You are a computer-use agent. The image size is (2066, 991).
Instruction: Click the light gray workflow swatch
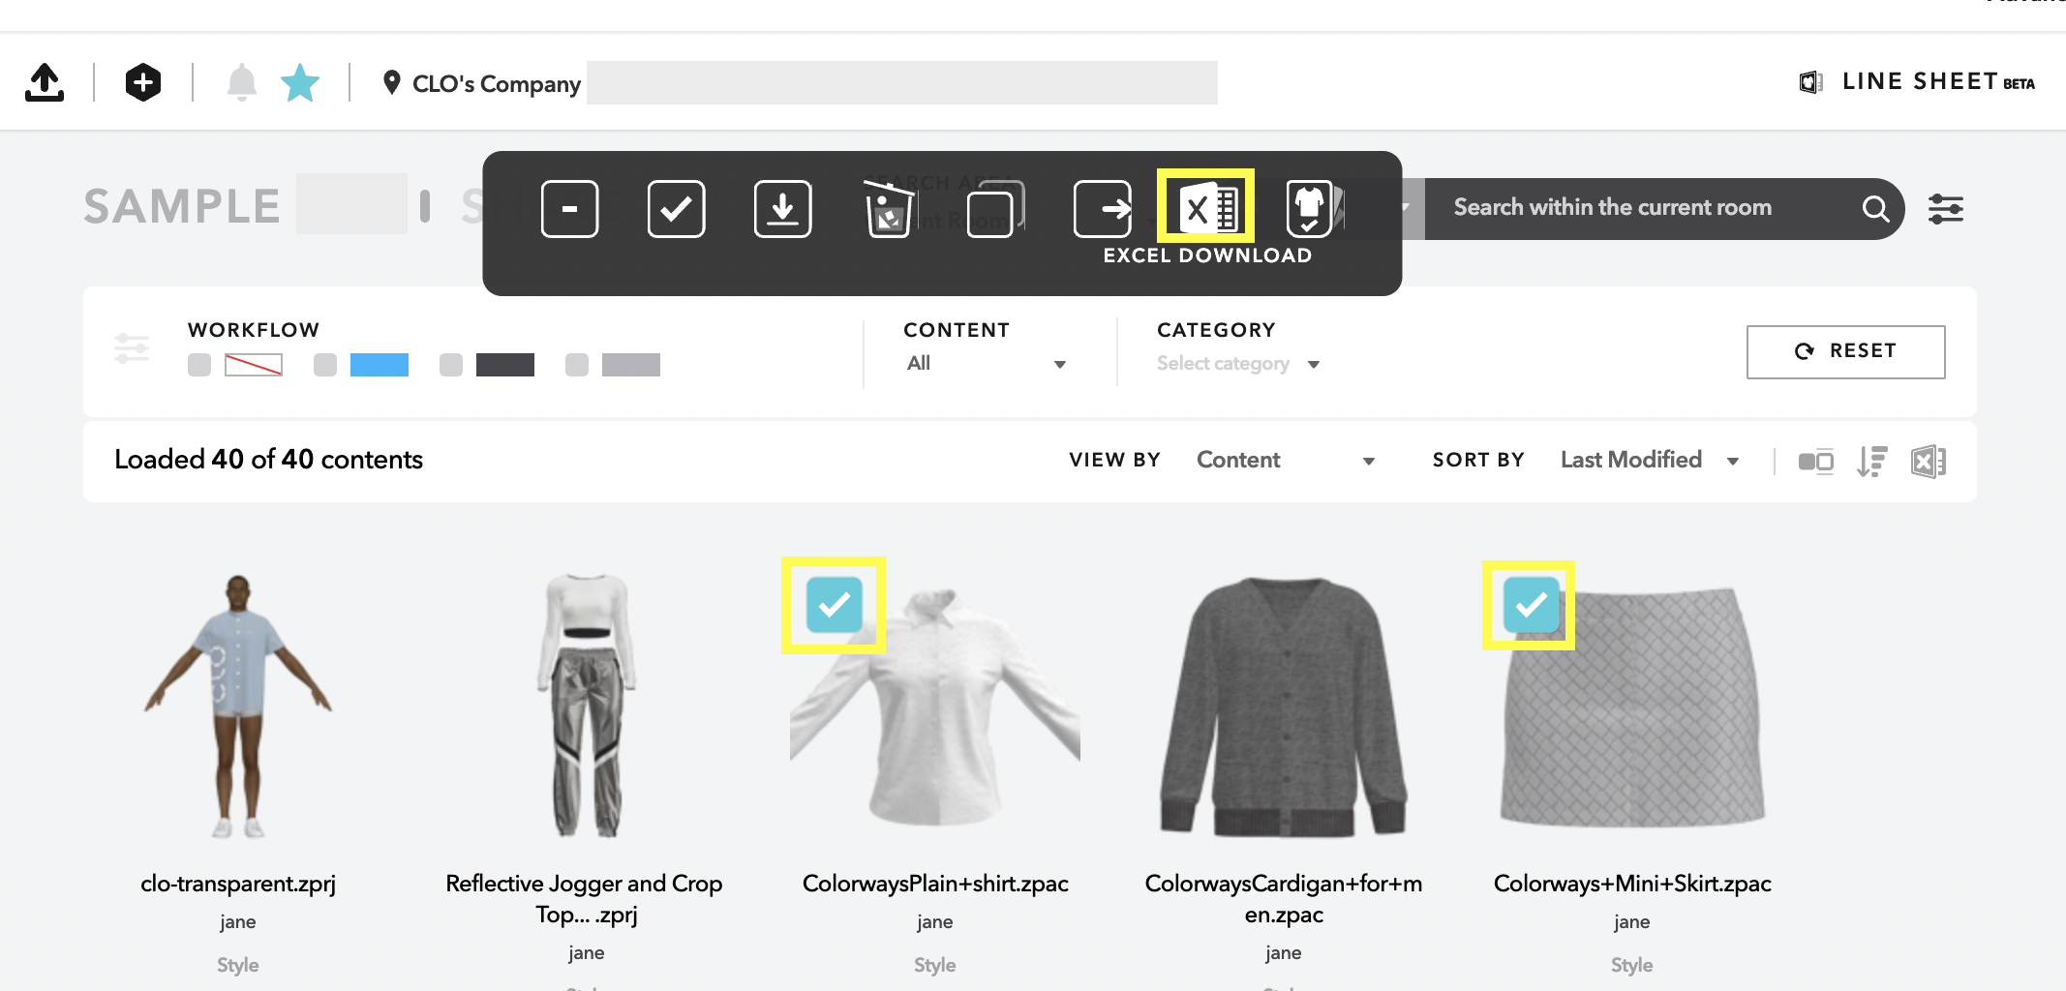click(x=631, y=365)
